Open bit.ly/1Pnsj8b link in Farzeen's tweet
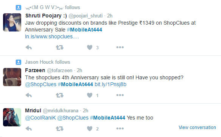Screen dimensions: 221x137 [110, 84]
